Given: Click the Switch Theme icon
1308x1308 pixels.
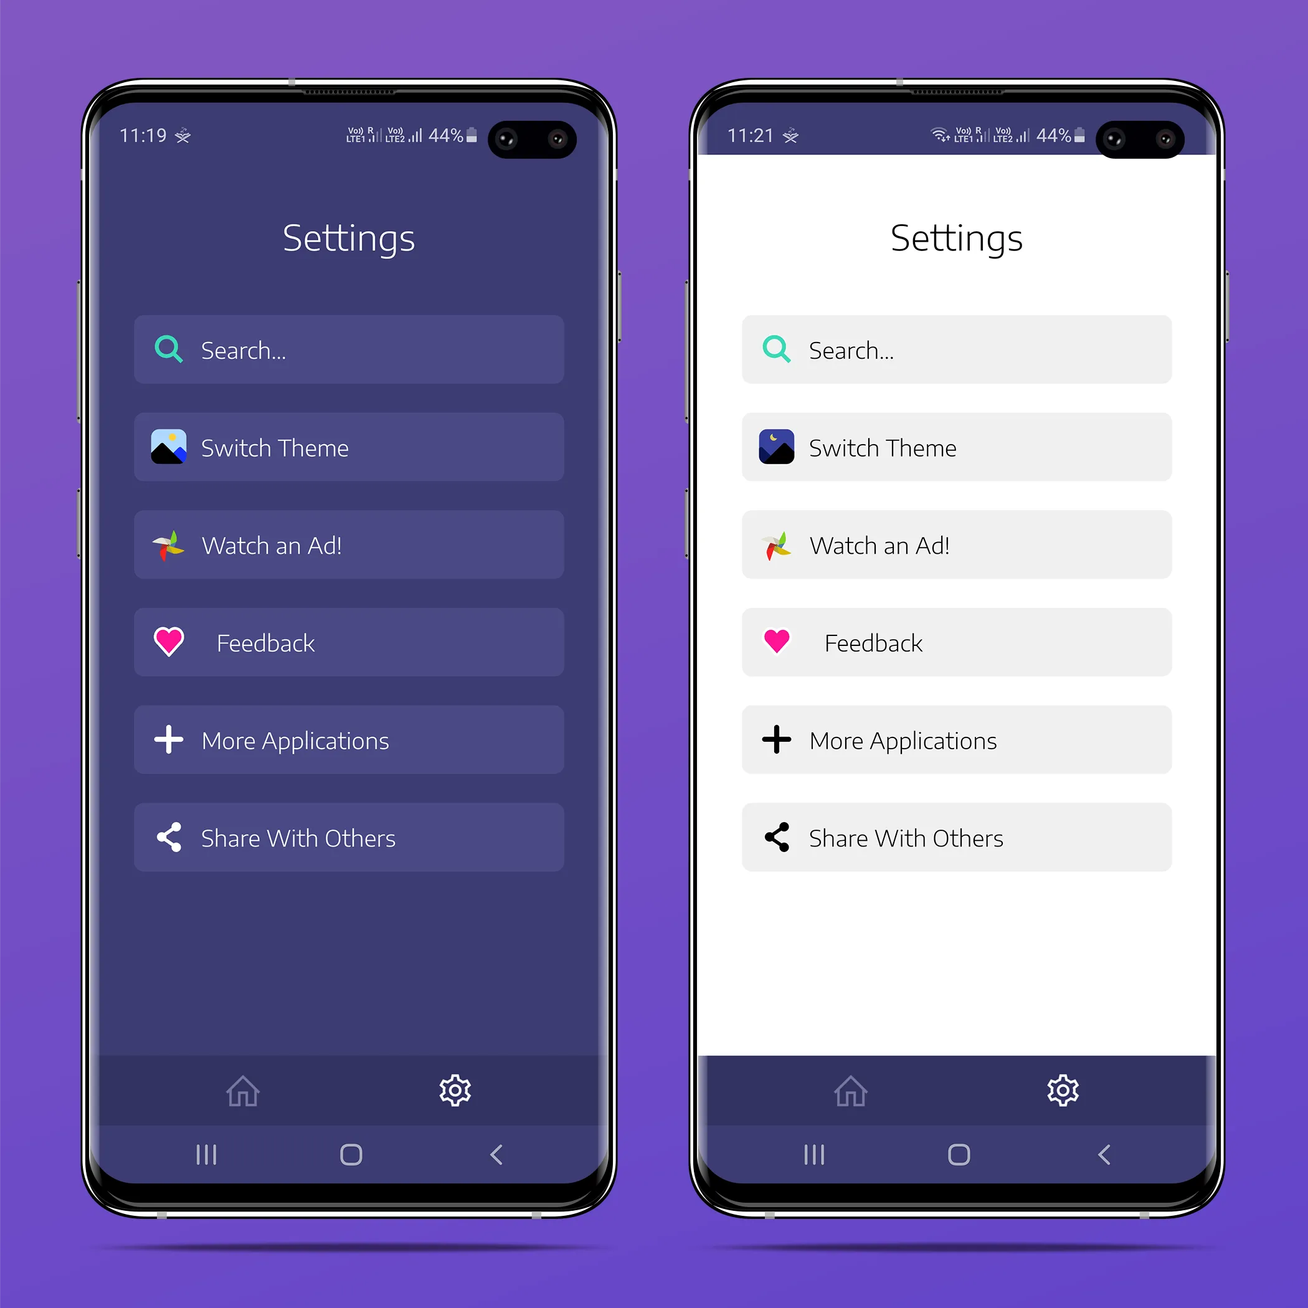Looking at the screenshot, I should [x=171, y=447].
